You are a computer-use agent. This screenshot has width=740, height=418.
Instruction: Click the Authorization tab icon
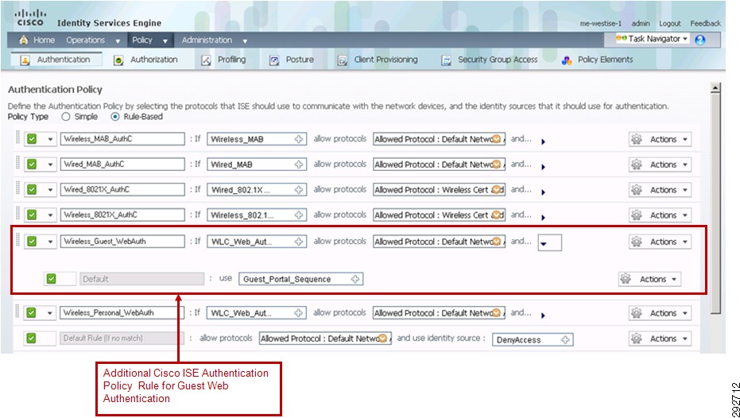[x=119, y=60]
